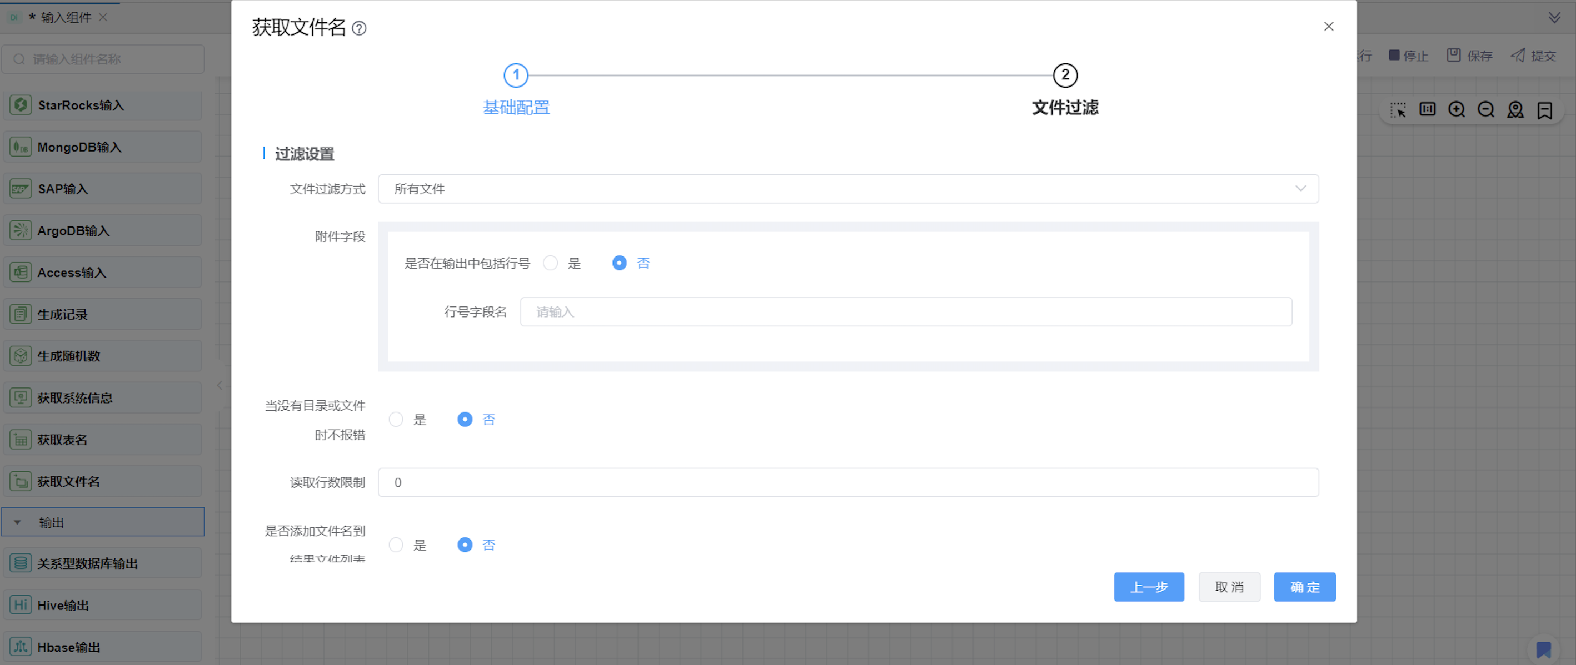Click the marquee selection tool icon
Viewport: 1576px width, 665px height.
[x=1398, y=109]
